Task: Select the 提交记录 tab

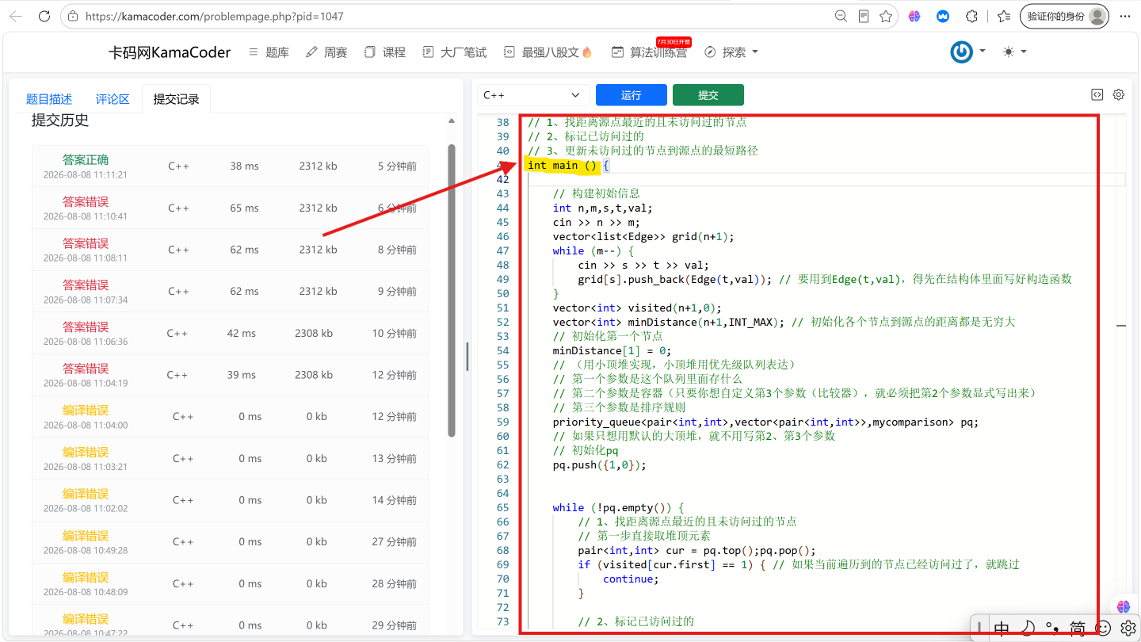Action: pyautogui.click(x=177, y=99)
